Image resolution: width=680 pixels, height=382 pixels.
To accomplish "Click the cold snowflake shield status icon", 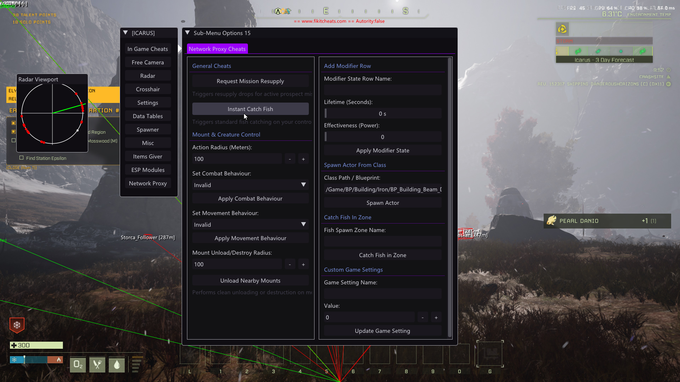I will pyautogui.click(x=17, y=325).
